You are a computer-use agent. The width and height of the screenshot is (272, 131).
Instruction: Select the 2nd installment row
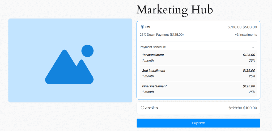click(x=198, y=73)
